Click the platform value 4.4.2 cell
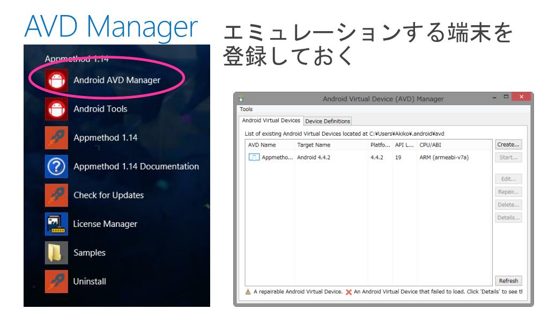This screenshot has width=549, height=309. [377, 158]
